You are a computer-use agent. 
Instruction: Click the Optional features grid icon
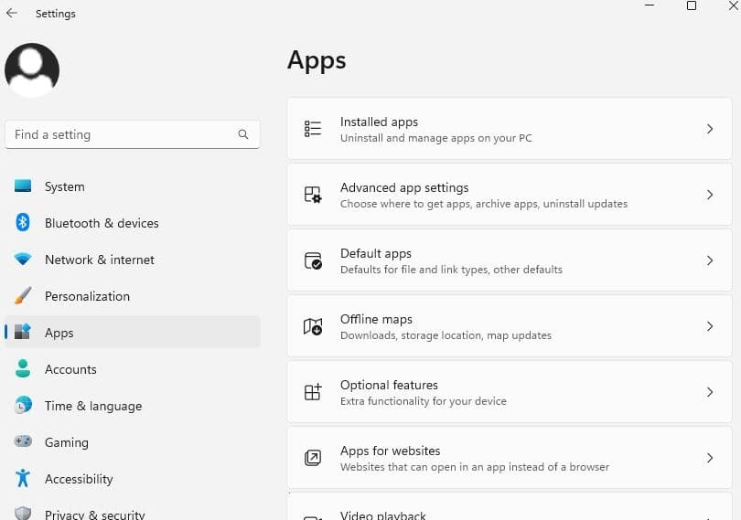coord(313,392)
